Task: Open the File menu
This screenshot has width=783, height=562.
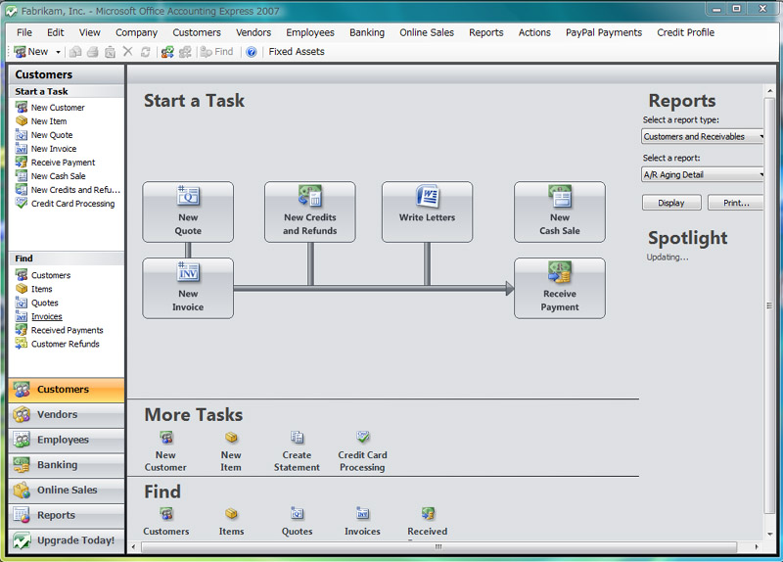Action: [23, 32]
